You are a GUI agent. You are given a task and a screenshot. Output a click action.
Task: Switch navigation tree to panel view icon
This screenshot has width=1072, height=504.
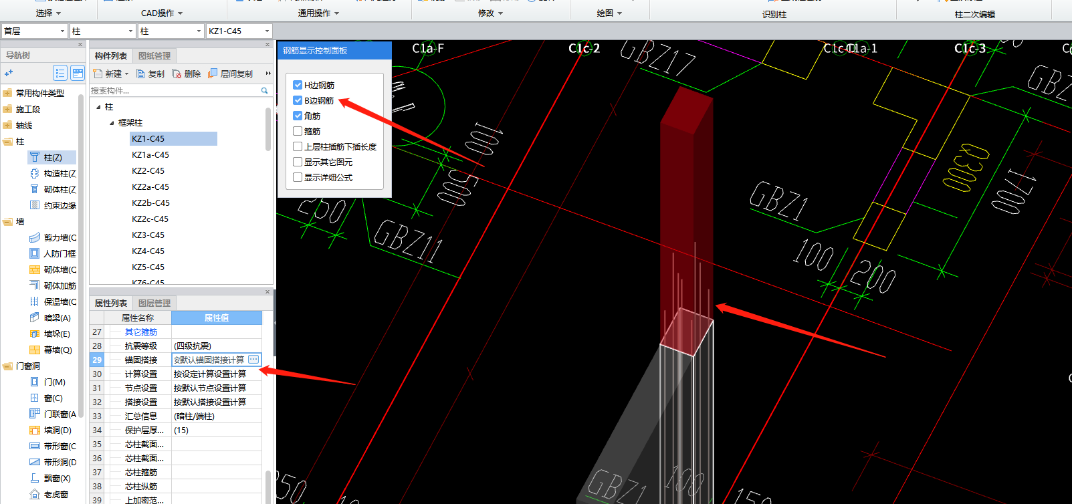(x=78, y=73)
